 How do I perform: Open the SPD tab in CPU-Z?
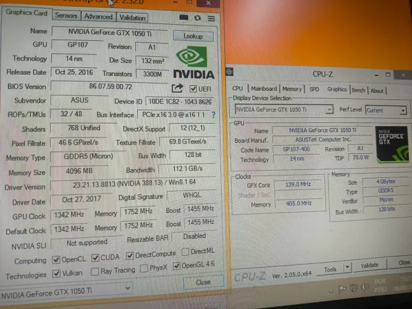(314, 90)
